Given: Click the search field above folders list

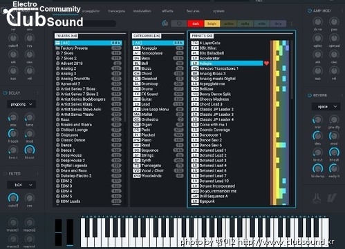Looking at the screenshot, I should [x=85, y=23].
